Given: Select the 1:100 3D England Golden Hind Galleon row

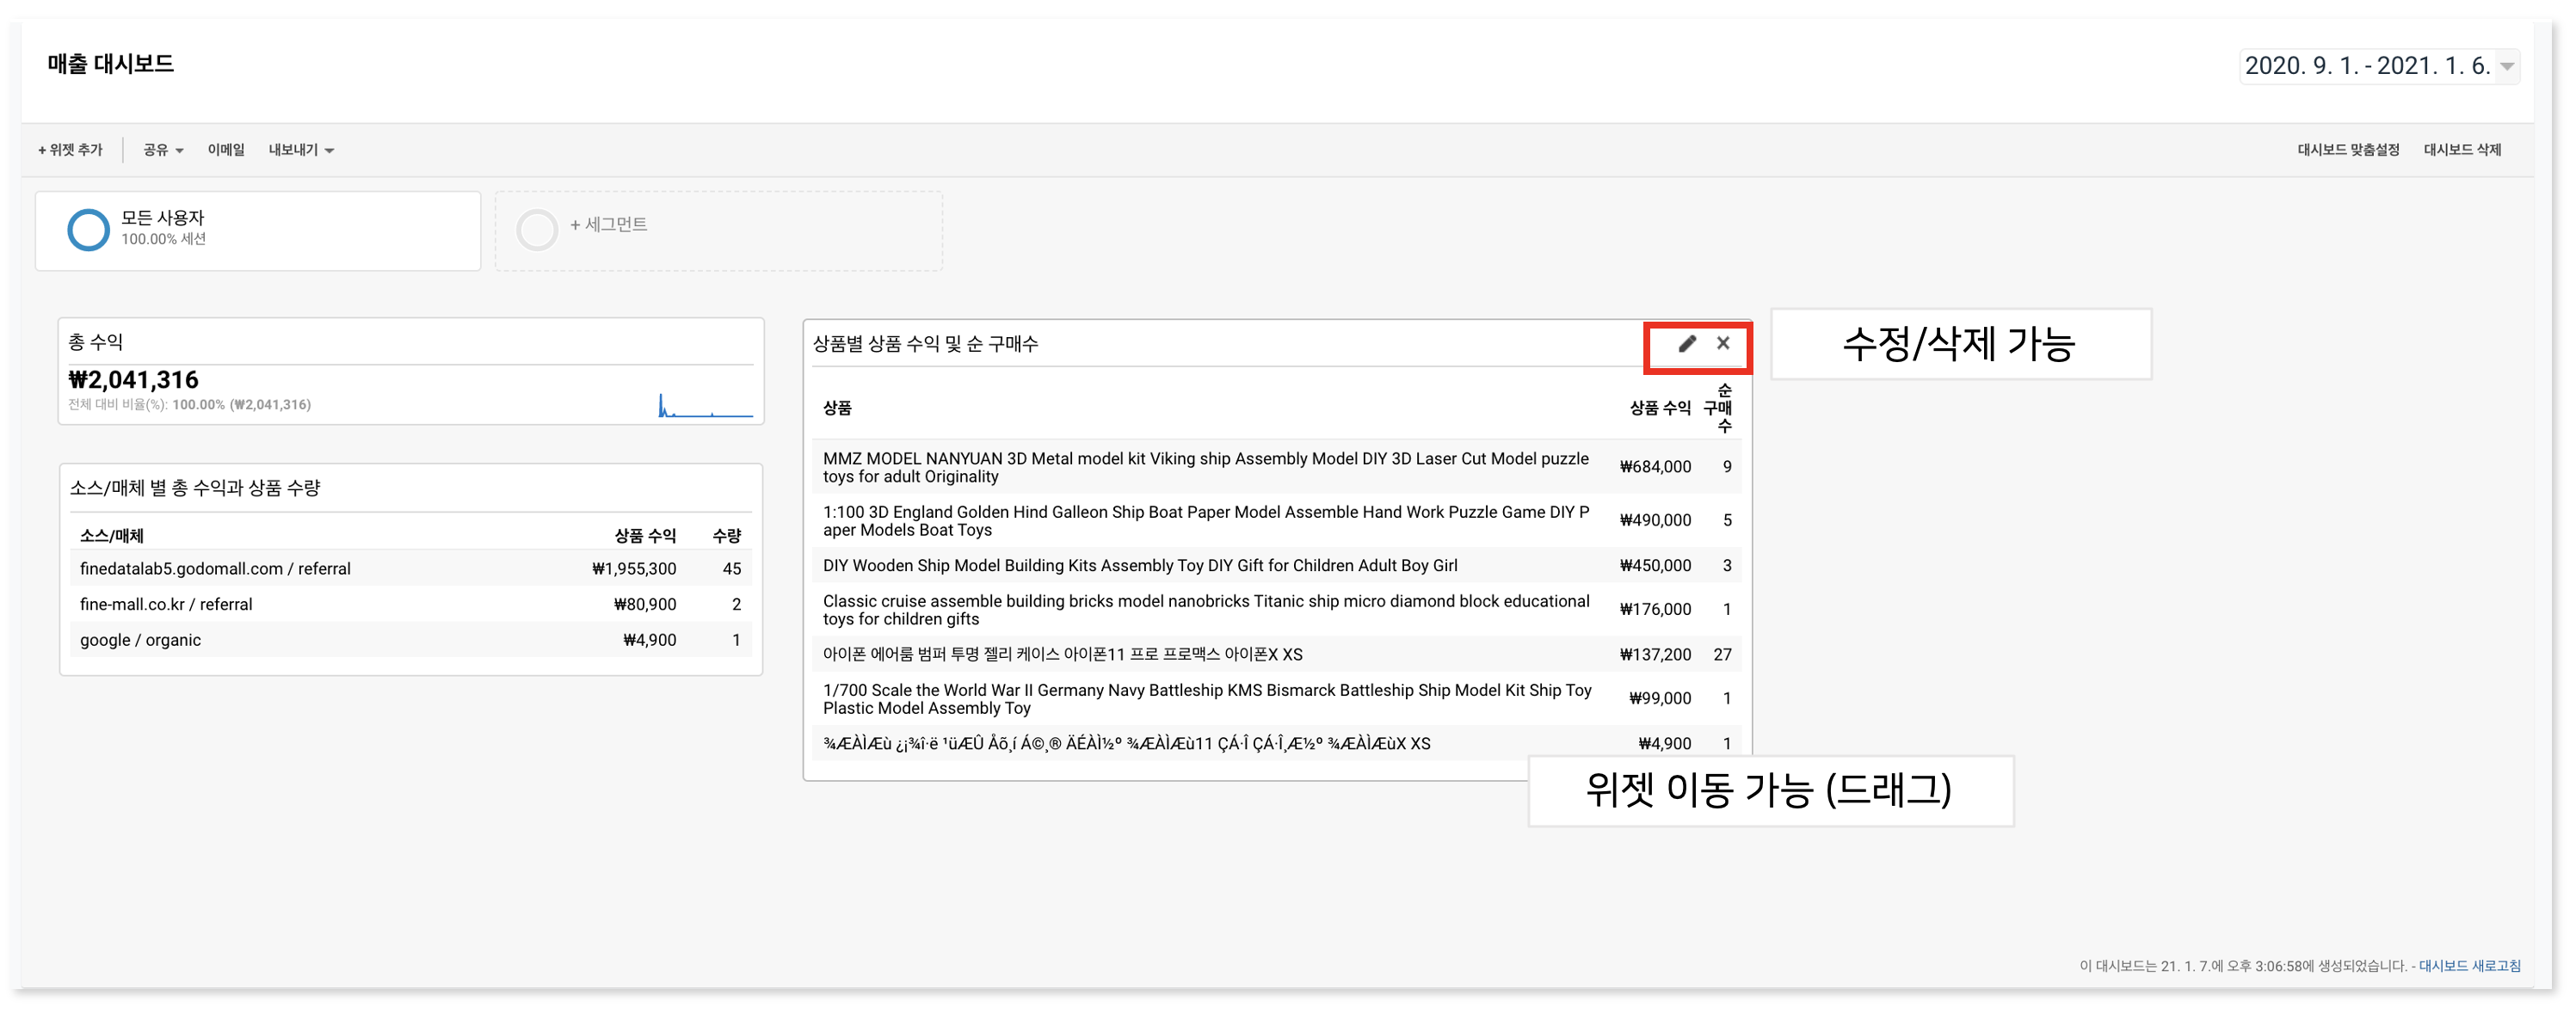Looking at the screenshot, I should click(1277, 520).
